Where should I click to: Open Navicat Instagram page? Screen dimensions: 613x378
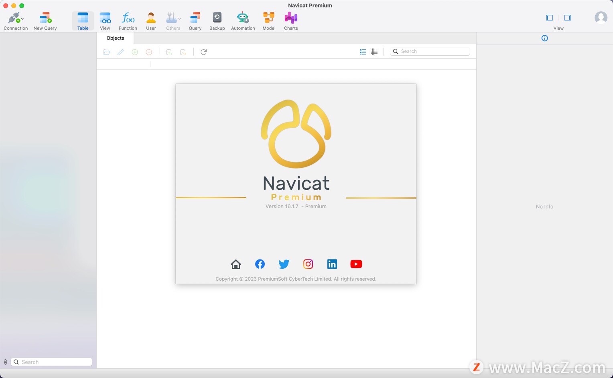pos(308,264)
